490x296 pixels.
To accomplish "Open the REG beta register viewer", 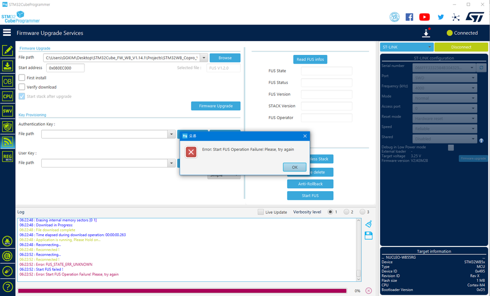I will (x=7, y=157).
